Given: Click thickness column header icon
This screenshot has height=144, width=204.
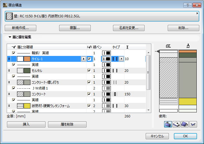Looking at the screenshot, I should point(127,47).
